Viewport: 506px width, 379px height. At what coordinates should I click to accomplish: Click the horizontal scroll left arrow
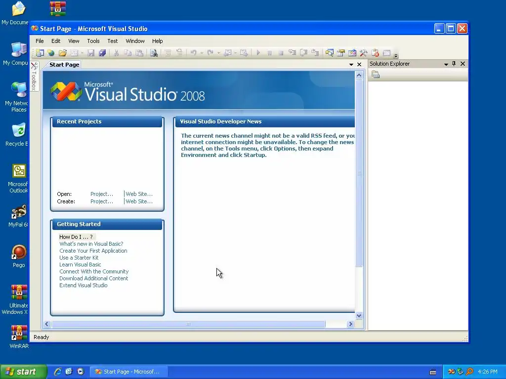tap(47, 324)
